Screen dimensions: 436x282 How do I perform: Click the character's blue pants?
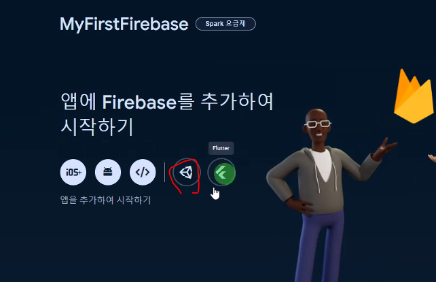[321, 245]
